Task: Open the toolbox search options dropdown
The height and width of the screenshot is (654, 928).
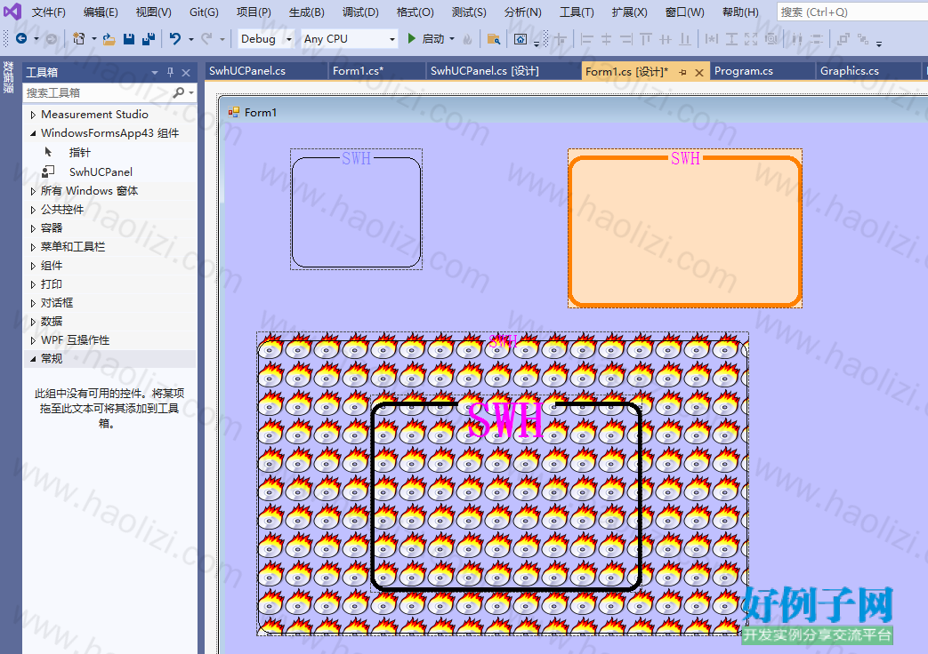Action: point(190,92)
